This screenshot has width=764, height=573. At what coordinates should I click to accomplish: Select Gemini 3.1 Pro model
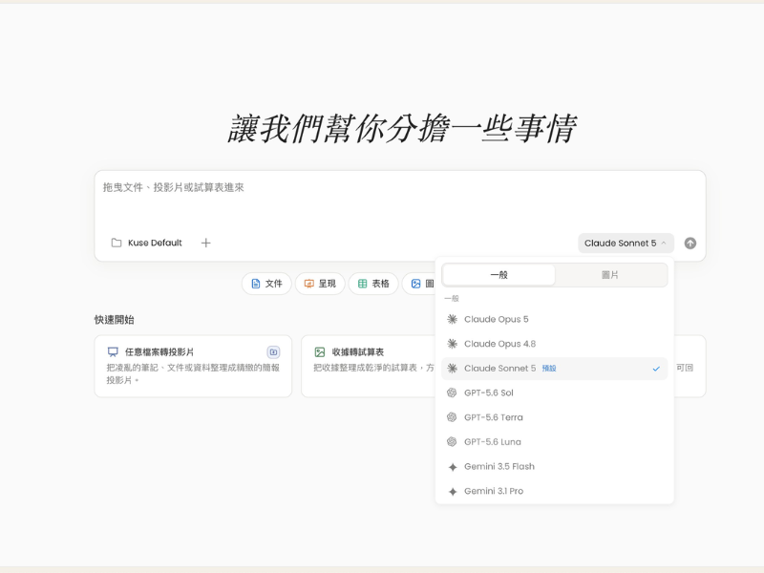pyautogui.click(x=554, y=491)
